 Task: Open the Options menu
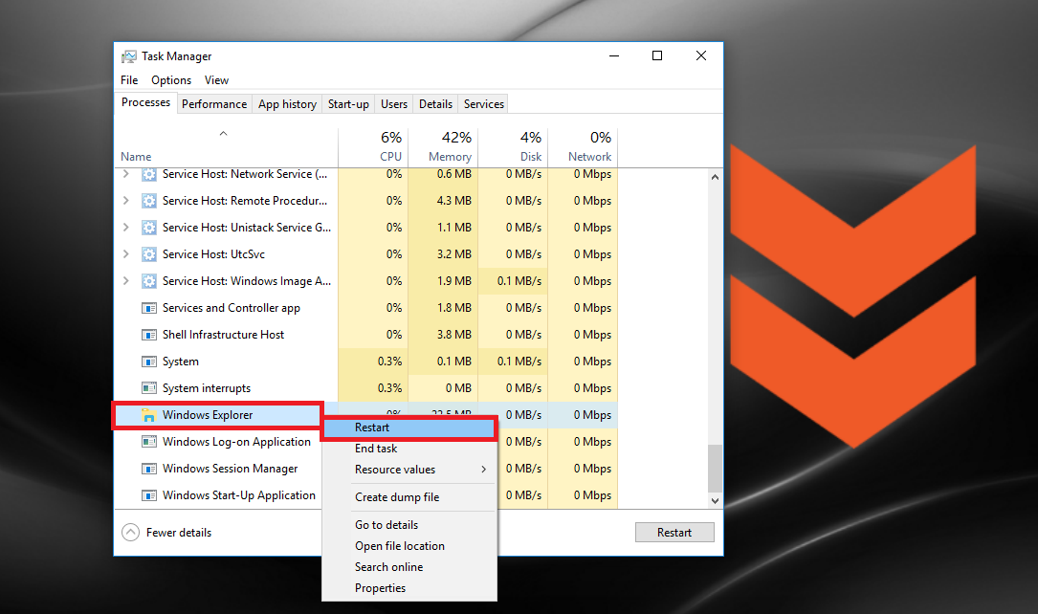click(171, 80)
